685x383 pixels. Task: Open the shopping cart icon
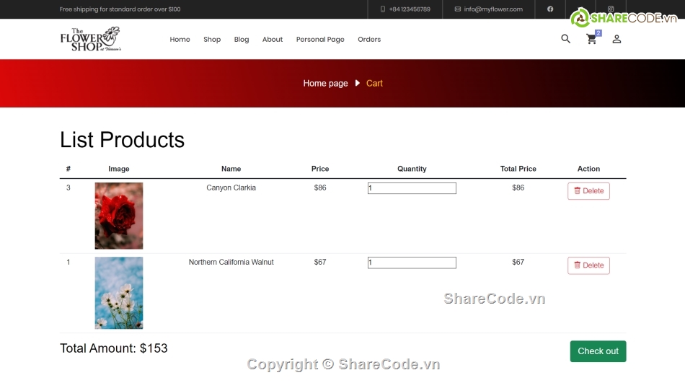[592, 40]
